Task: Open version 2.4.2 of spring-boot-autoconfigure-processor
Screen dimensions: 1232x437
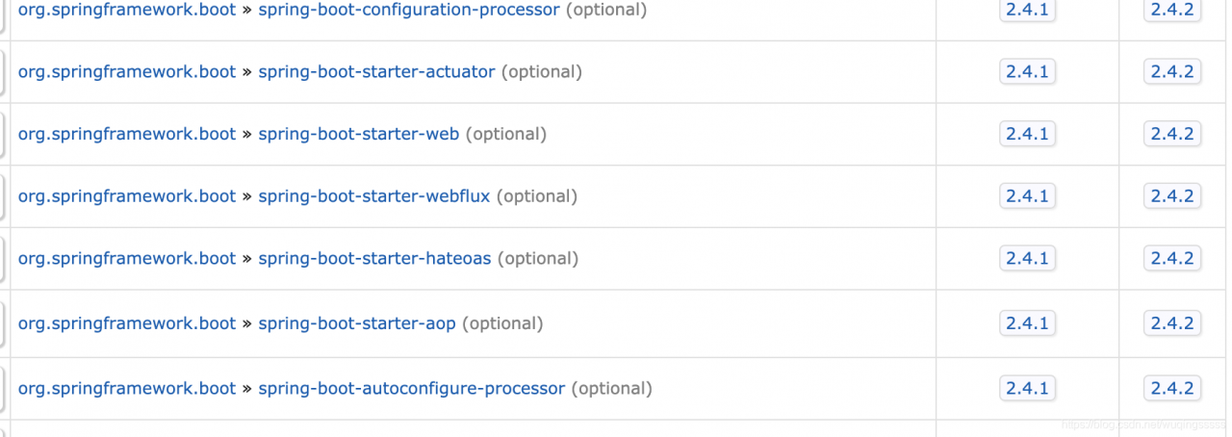Action: (1171, 389)
